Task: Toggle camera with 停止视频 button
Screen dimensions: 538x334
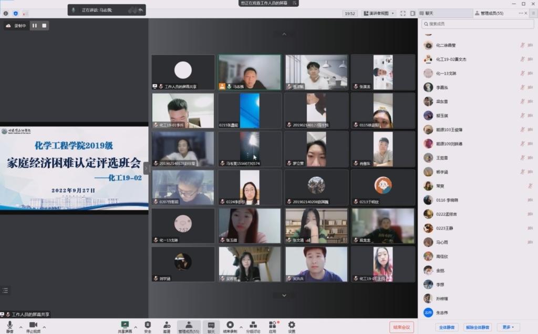Action: 33,326
